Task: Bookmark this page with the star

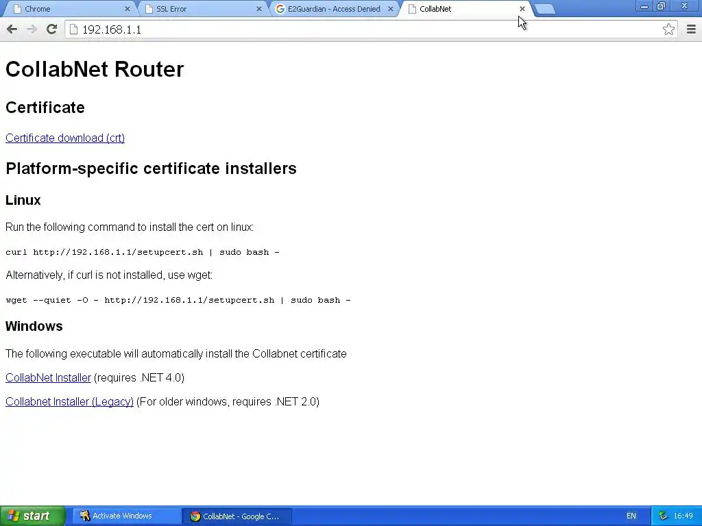Action: (x=668, y=29)
